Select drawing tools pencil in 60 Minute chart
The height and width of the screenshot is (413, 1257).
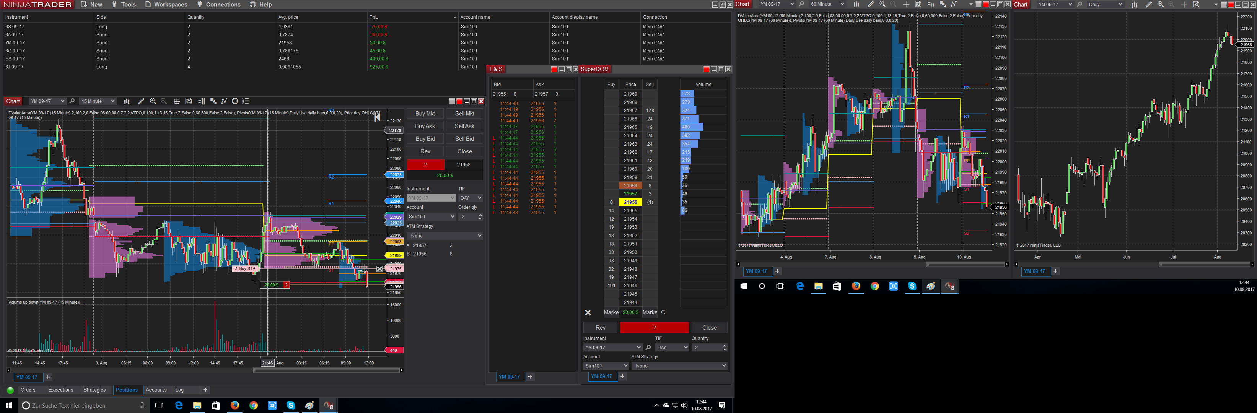[x=870, y=4]
